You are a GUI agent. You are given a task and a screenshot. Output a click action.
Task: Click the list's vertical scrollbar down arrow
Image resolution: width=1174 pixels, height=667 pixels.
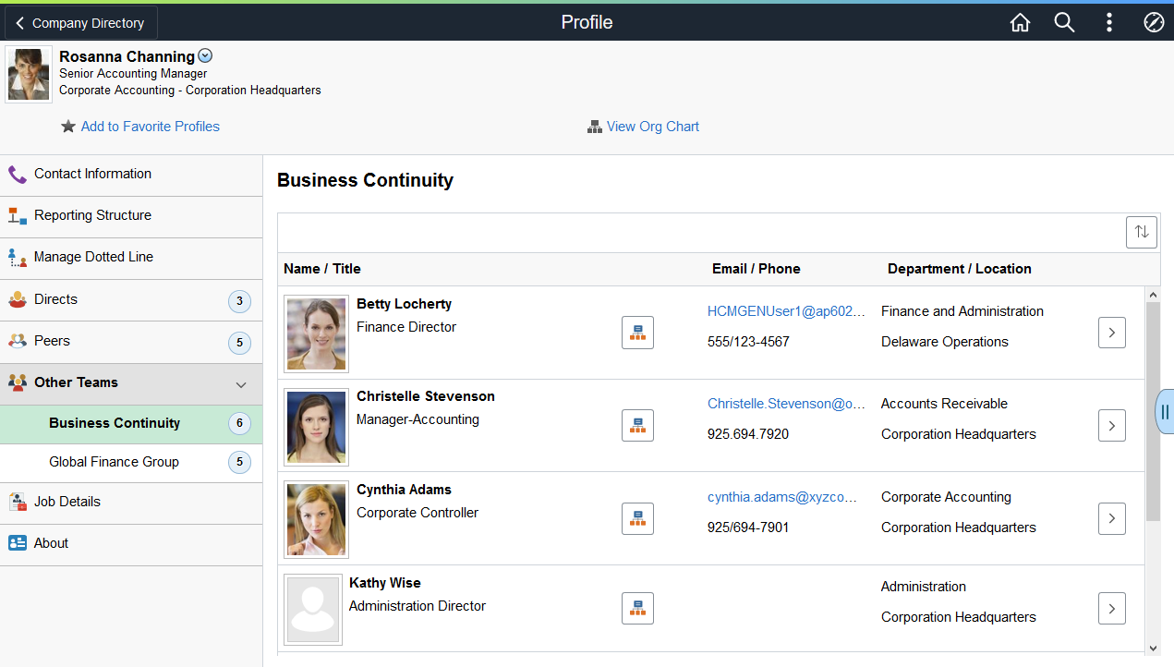(1153, 649)
